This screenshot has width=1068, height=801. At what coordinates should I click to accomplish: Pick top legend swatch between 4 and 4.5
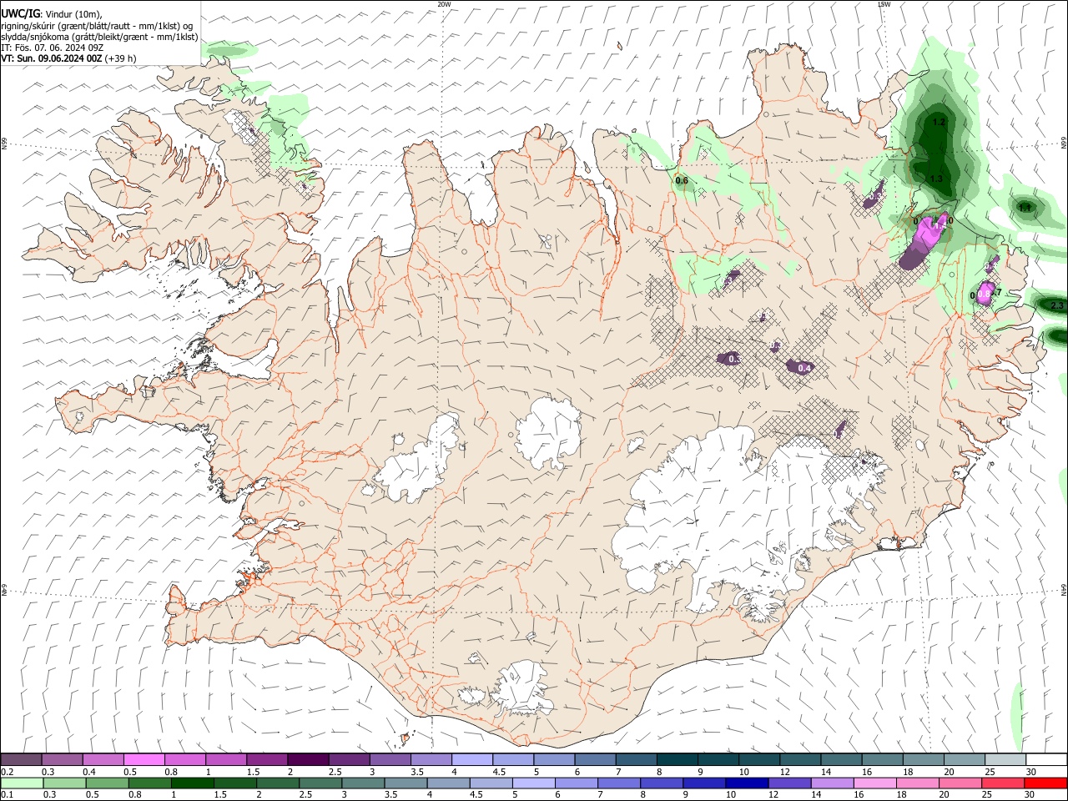tap(471, 759)
